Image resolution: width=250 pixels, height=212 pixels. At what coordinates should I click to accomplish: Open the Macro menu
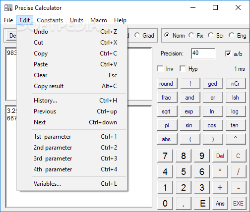click(x=99, y=20)
